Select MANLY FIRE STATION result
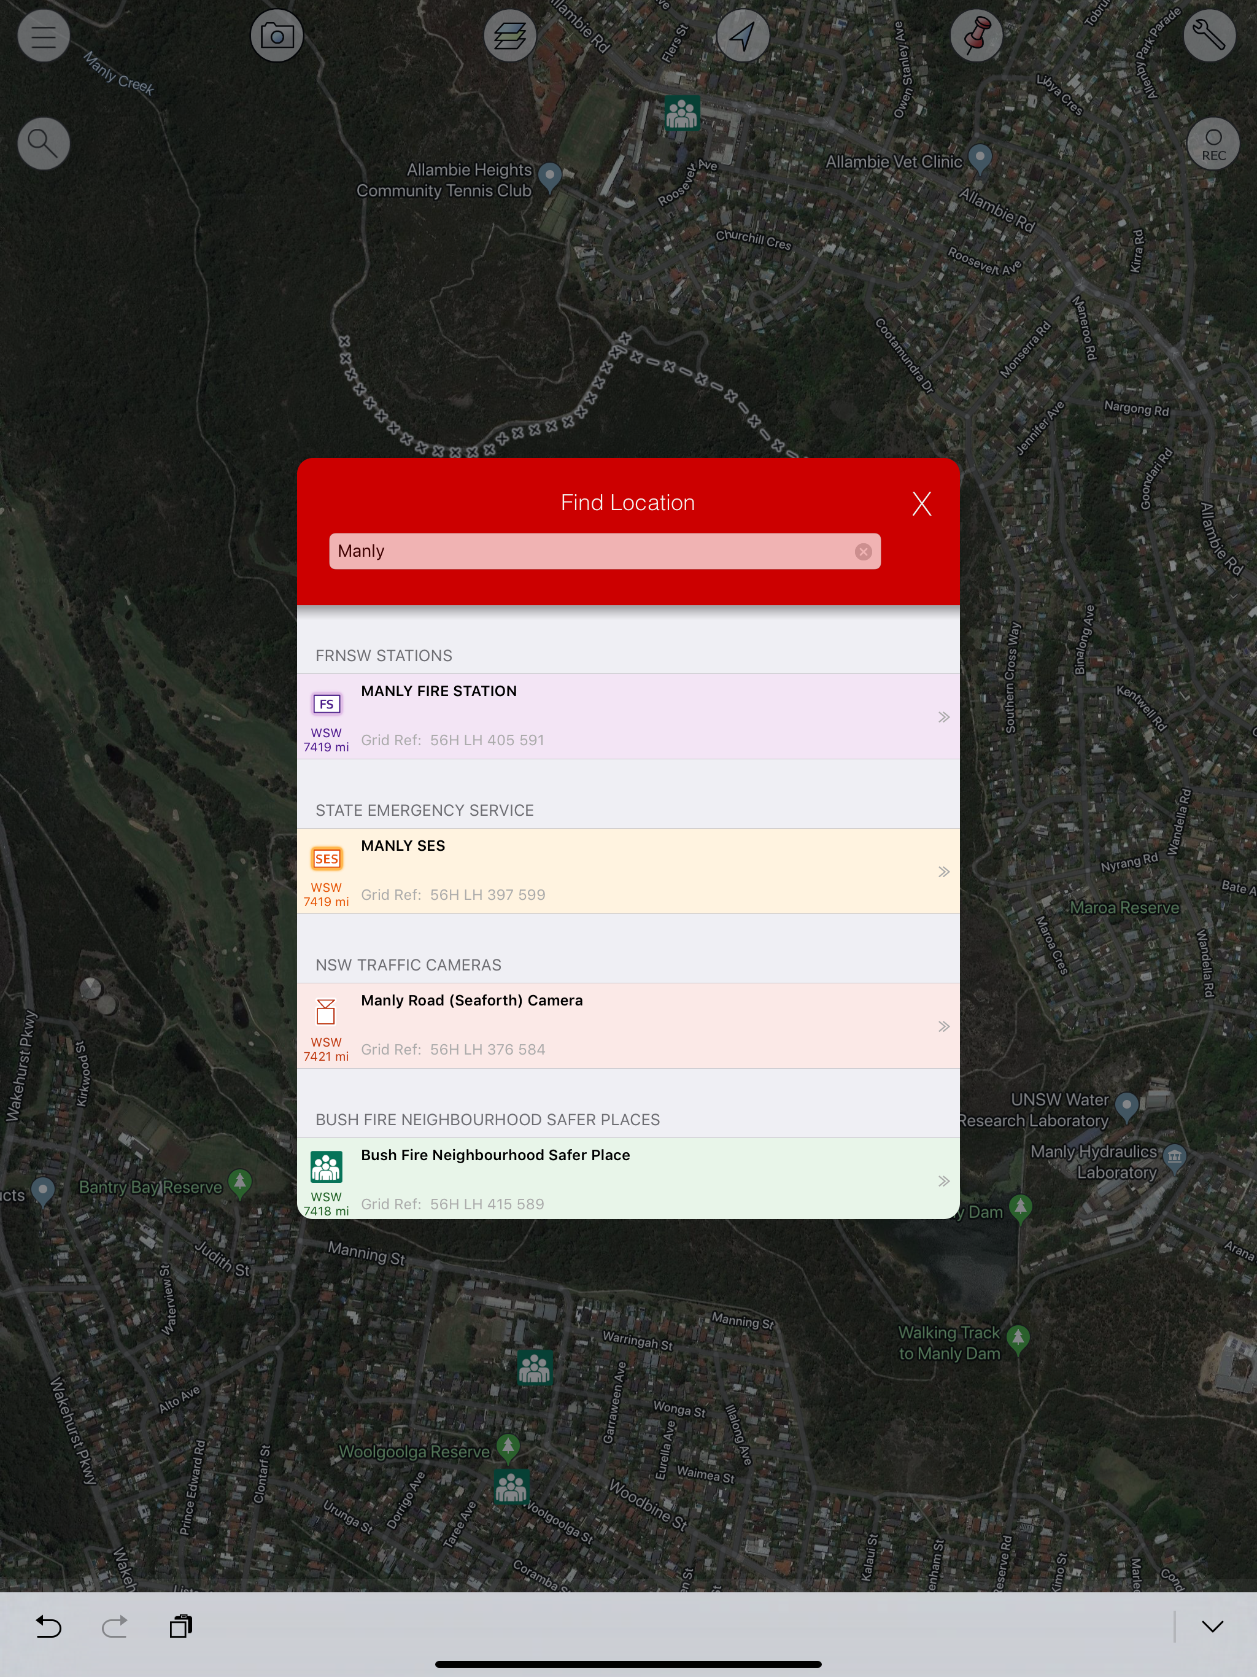Screen dimensions: 1257x1677 [628, 716]
